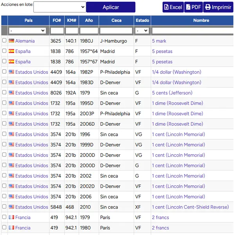
Task: Sort by the FO# column header
Action: [57, 20]
